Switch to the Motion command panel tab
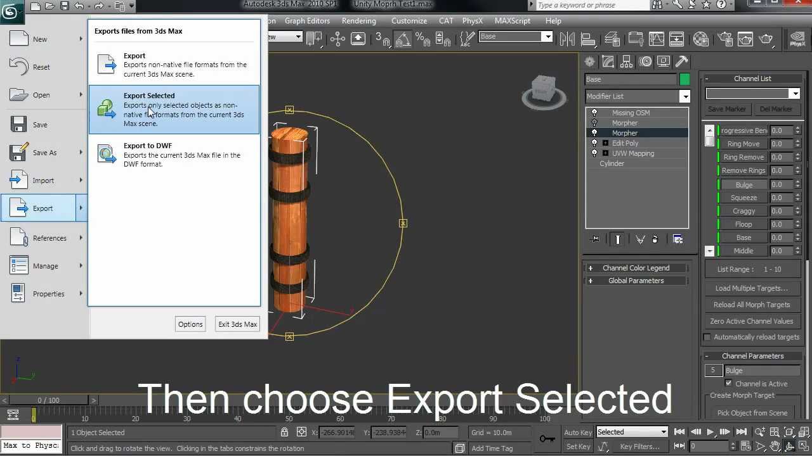Image resolution: width=812 pixels, height=456 pixels. [x=645, y=61]
